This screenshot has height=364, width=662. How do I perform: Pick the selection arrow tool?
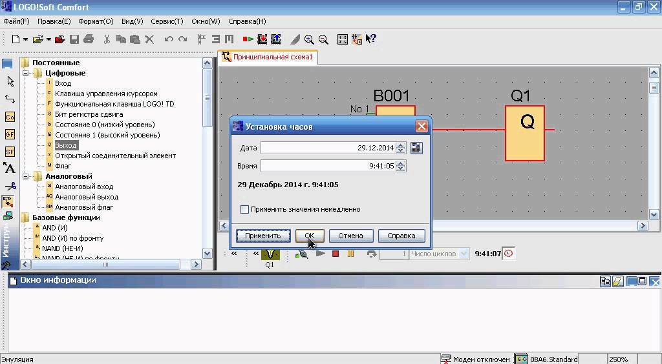(10, 81)
